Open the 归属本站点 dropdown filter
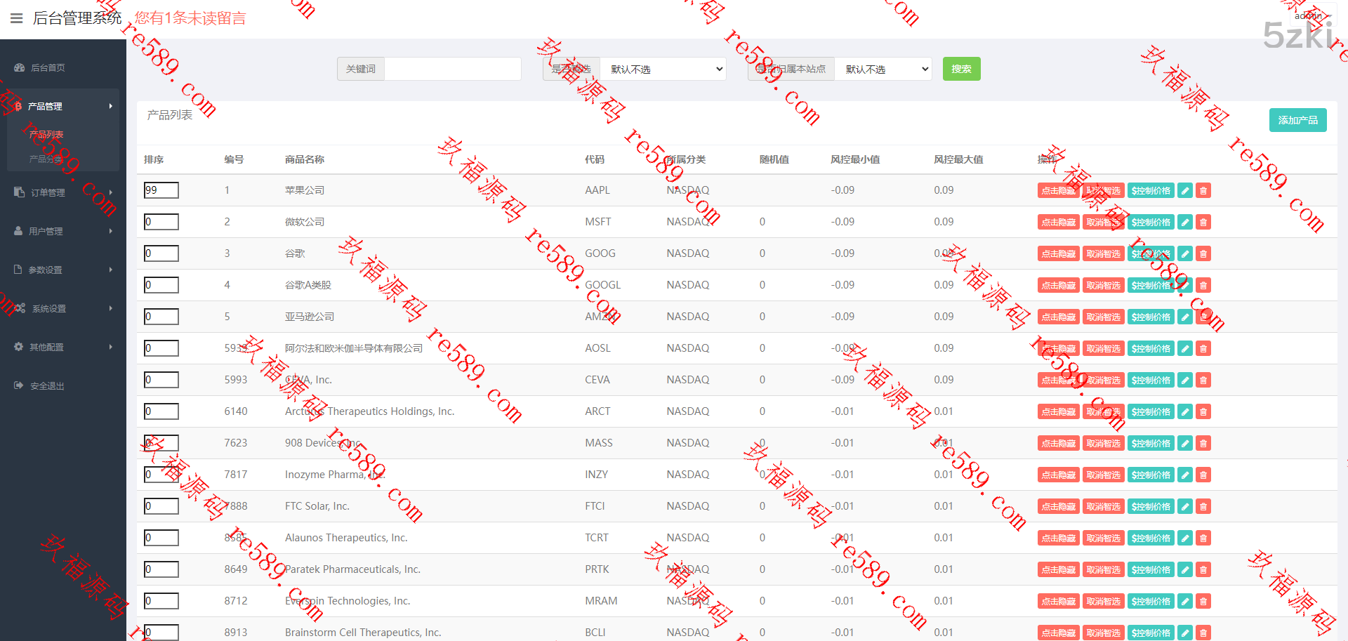 point(883,69)
